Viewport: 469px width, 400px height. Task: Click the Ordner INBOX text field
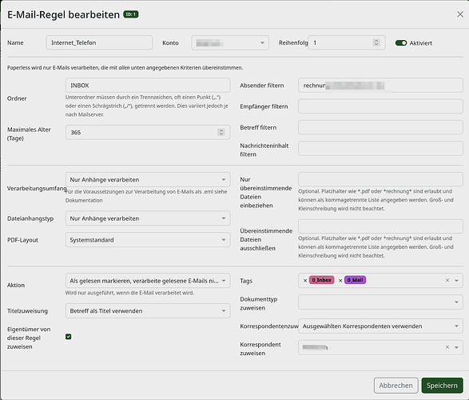[x=148, y=86]
